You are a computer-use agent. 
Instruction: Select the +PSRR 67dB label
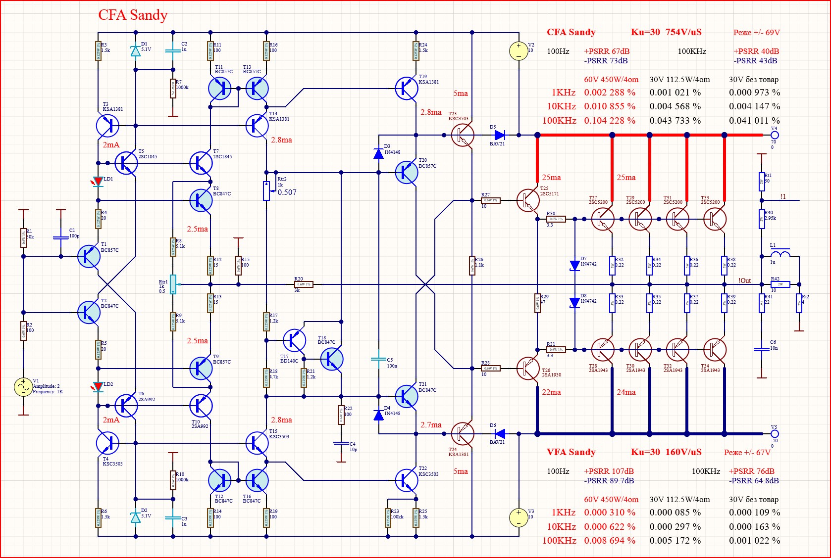click(x=607, y=51)
